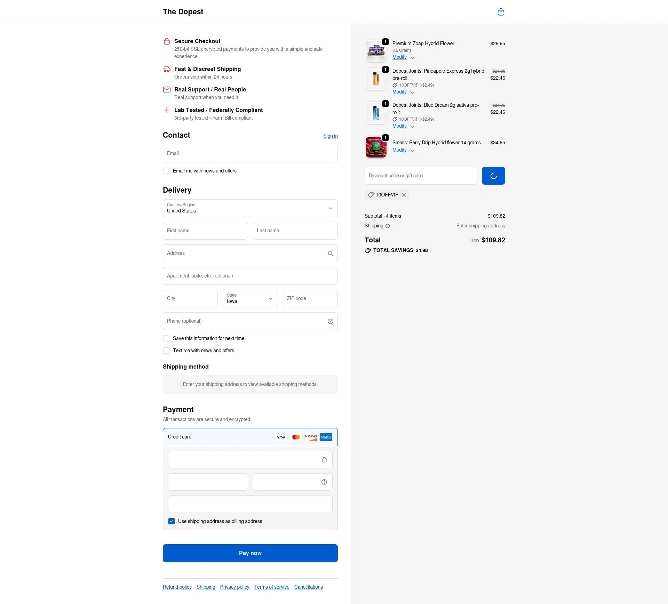Click the Amex card logo
Screen dimensions: 668x604
click(x=326, y=437)
